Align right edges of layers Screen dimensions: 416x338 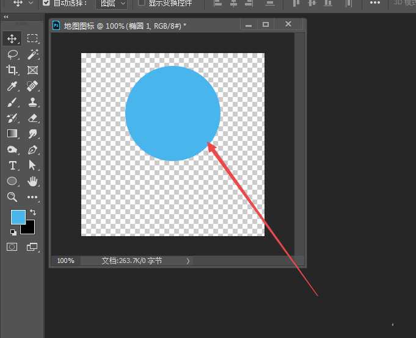pyautogui.click(x=249, y=3)
